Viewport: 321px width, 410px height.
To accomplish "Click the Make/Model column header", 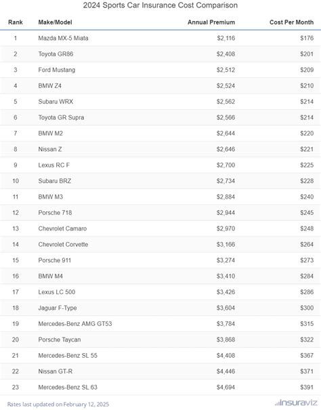I will (x=55, y=22).
